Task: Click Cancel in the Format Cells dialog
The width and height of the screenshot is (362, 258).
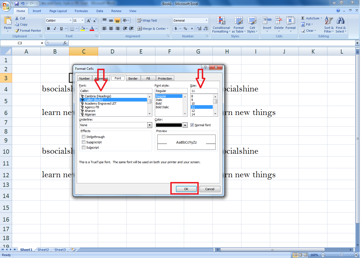Action: 210,189
